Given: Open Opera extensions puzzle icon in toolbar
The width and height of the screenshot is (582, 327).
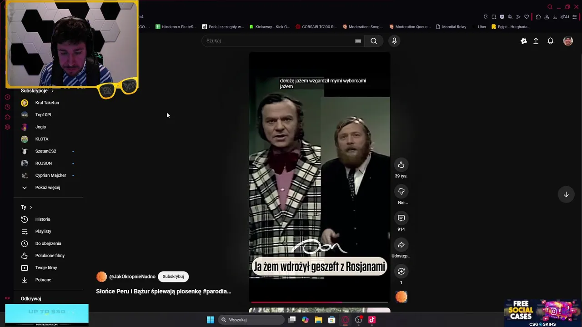Looking at the screenshot, I should [538, 17].
